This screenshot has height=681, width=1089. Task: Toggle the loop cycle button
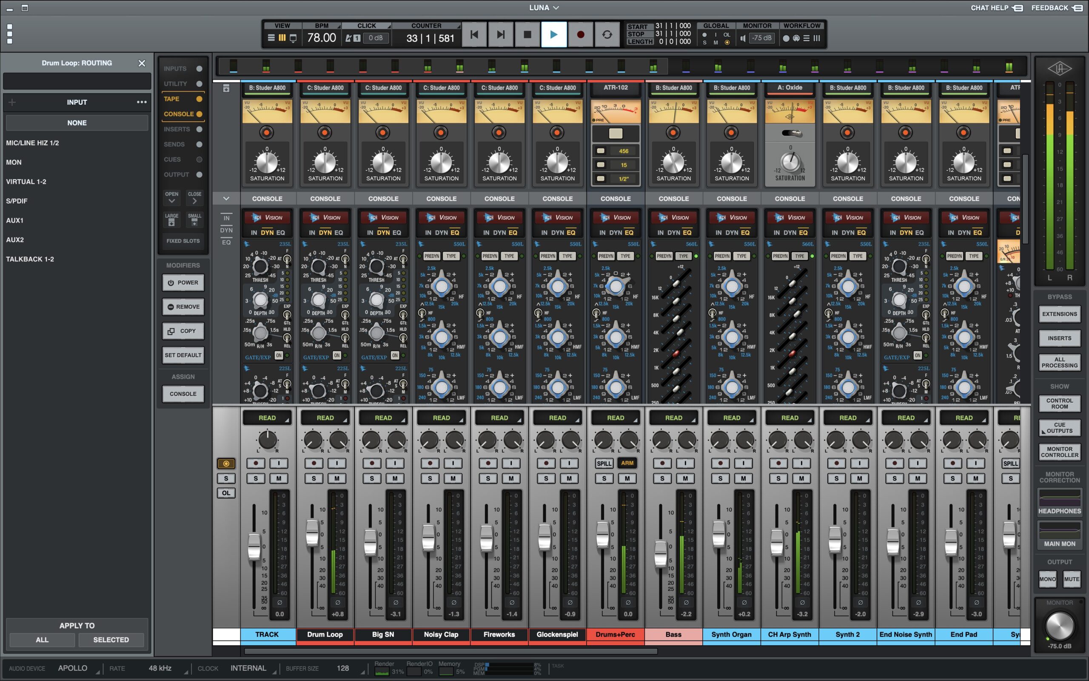607,34
